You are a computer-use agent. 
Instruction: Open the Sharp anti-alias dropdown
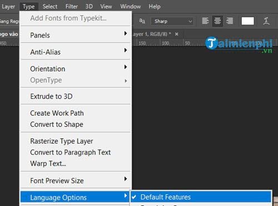click(x=172, y=21)
